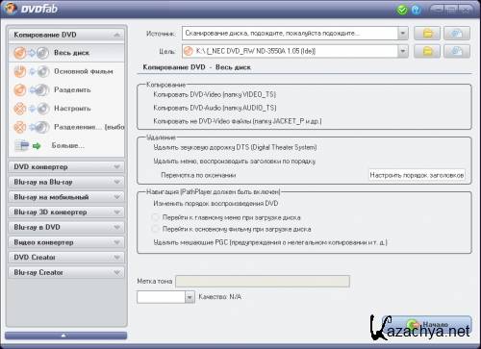This screenshot has width=481, height=349.
Task: Toggle Копировать DVD-Audio (папку AUDIO_TS) option
Action: click(x=215, y=108)
